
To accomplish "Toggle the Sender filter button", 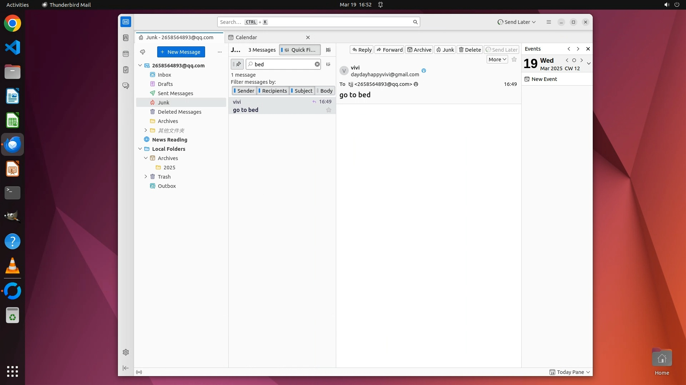I will tap(244, 91).
